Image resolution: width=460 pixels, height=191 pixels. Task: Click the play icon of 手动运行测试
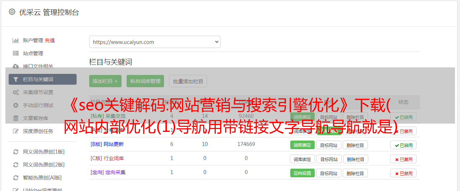pos(15,105)
